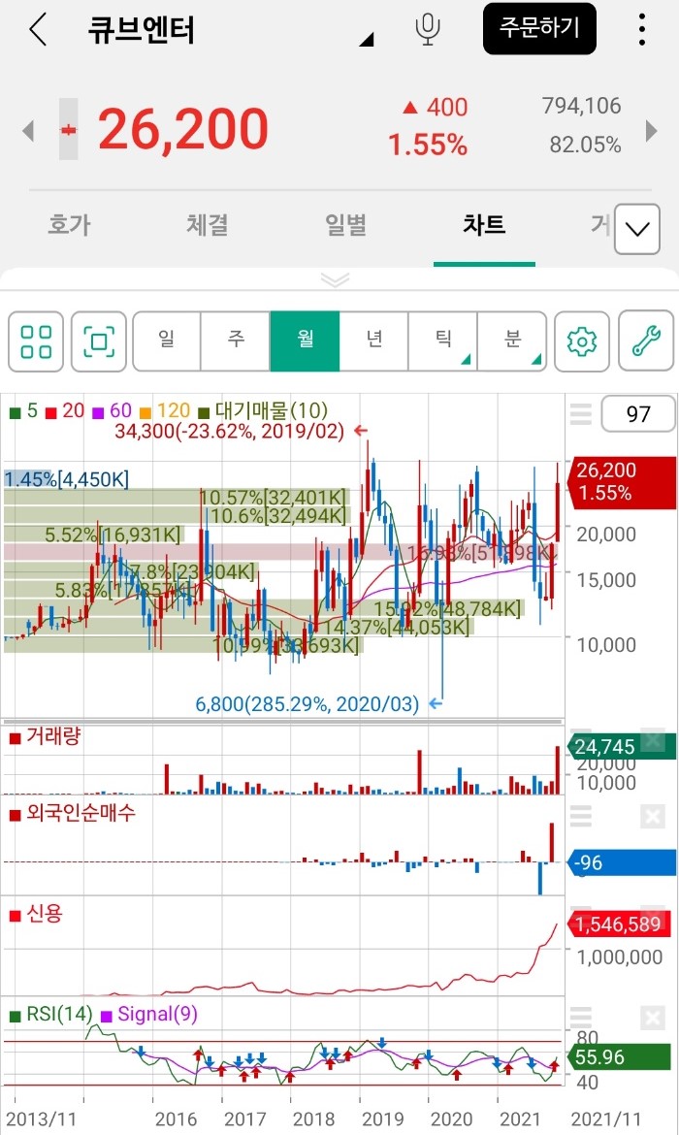
Task: Tap the microphone voice search icon
Action: pos(427,30)
